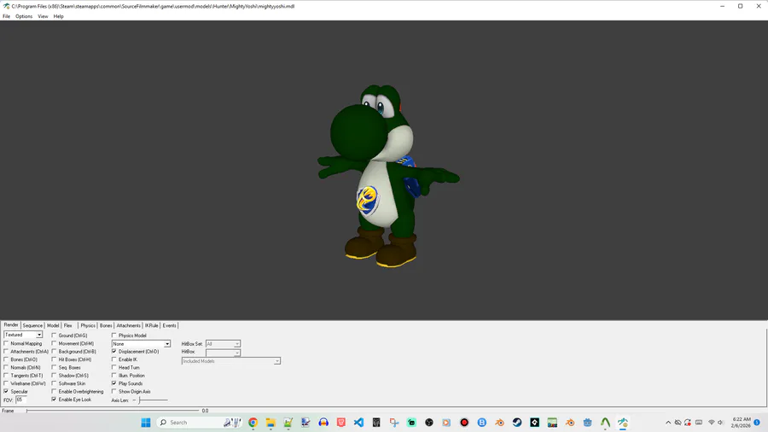Enable the Physics Model checkbox
This screenshot has height=432, width=768.
tap(114, 336)
